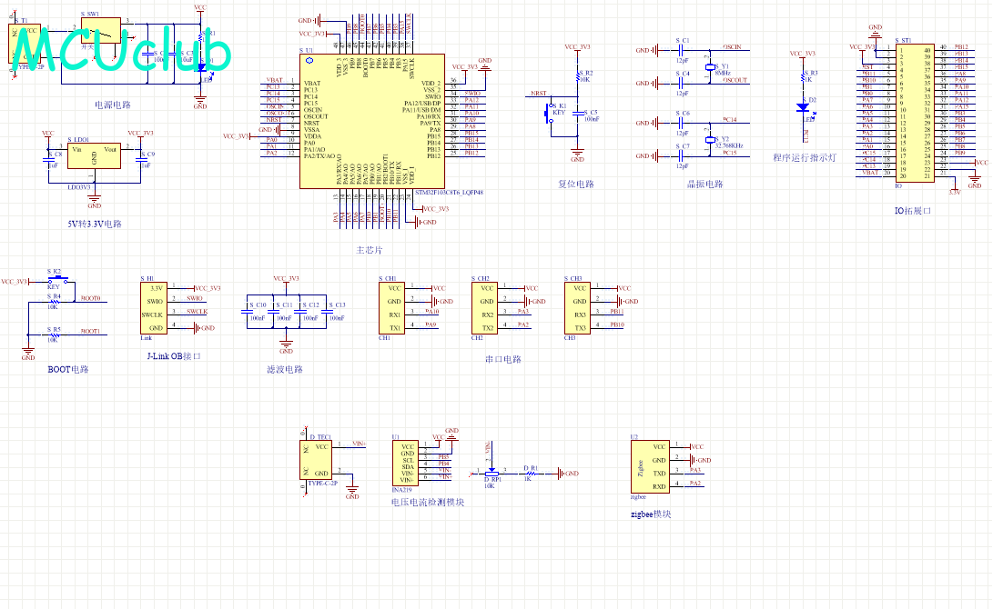Select the S_C9 capacitor near LDO output
Screen dimensions: 993x609
click(x=140, y=160)
